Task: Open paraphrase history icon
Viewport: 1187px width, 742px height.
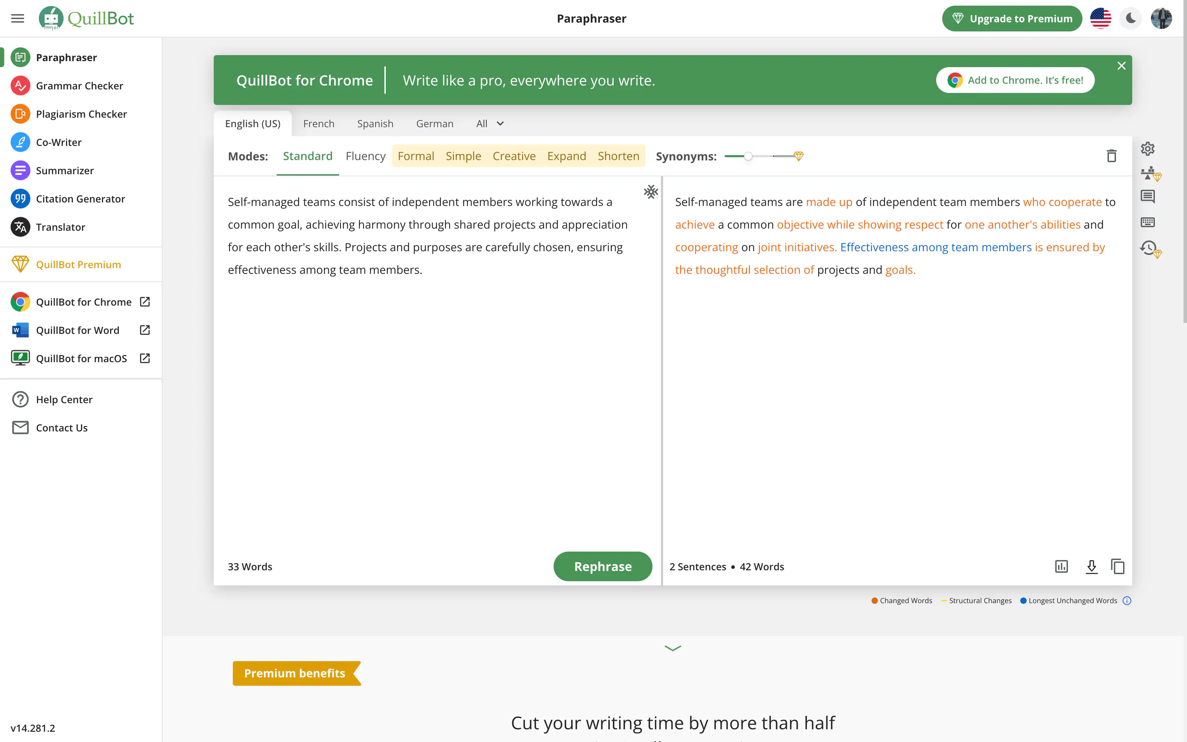Action: (1149, 248)
